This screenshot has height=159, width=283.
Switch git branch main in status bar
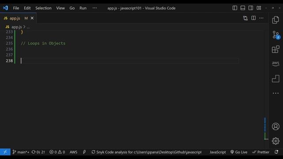tap(21, 152)
